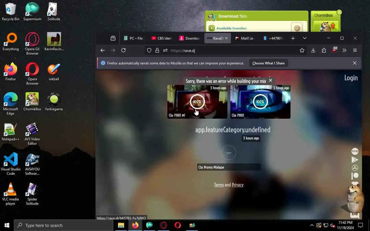Screen dimensions: 370x231
Task: Open AVS Video Editor desktop icon
Action: click(32, 134)
